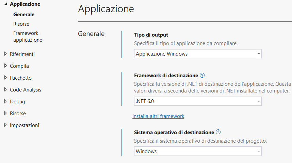Open the Tipo di output dropdown
Viewport: 292px width, 163px height.
[x=197, y=54]
